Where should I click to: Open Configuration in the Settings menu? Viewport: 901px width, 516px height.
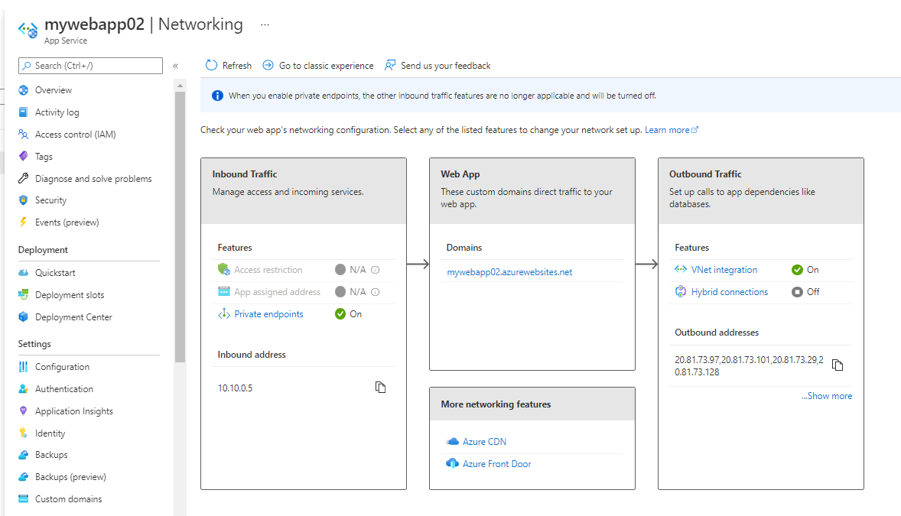point(62,367)
